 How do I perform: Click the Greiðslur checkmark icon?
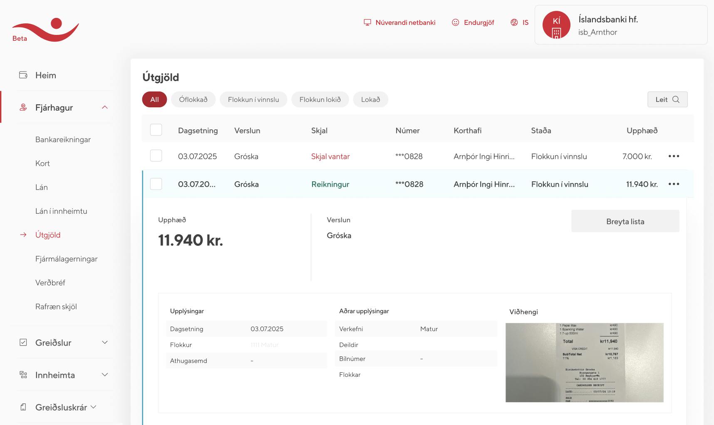tap(23, 342)
